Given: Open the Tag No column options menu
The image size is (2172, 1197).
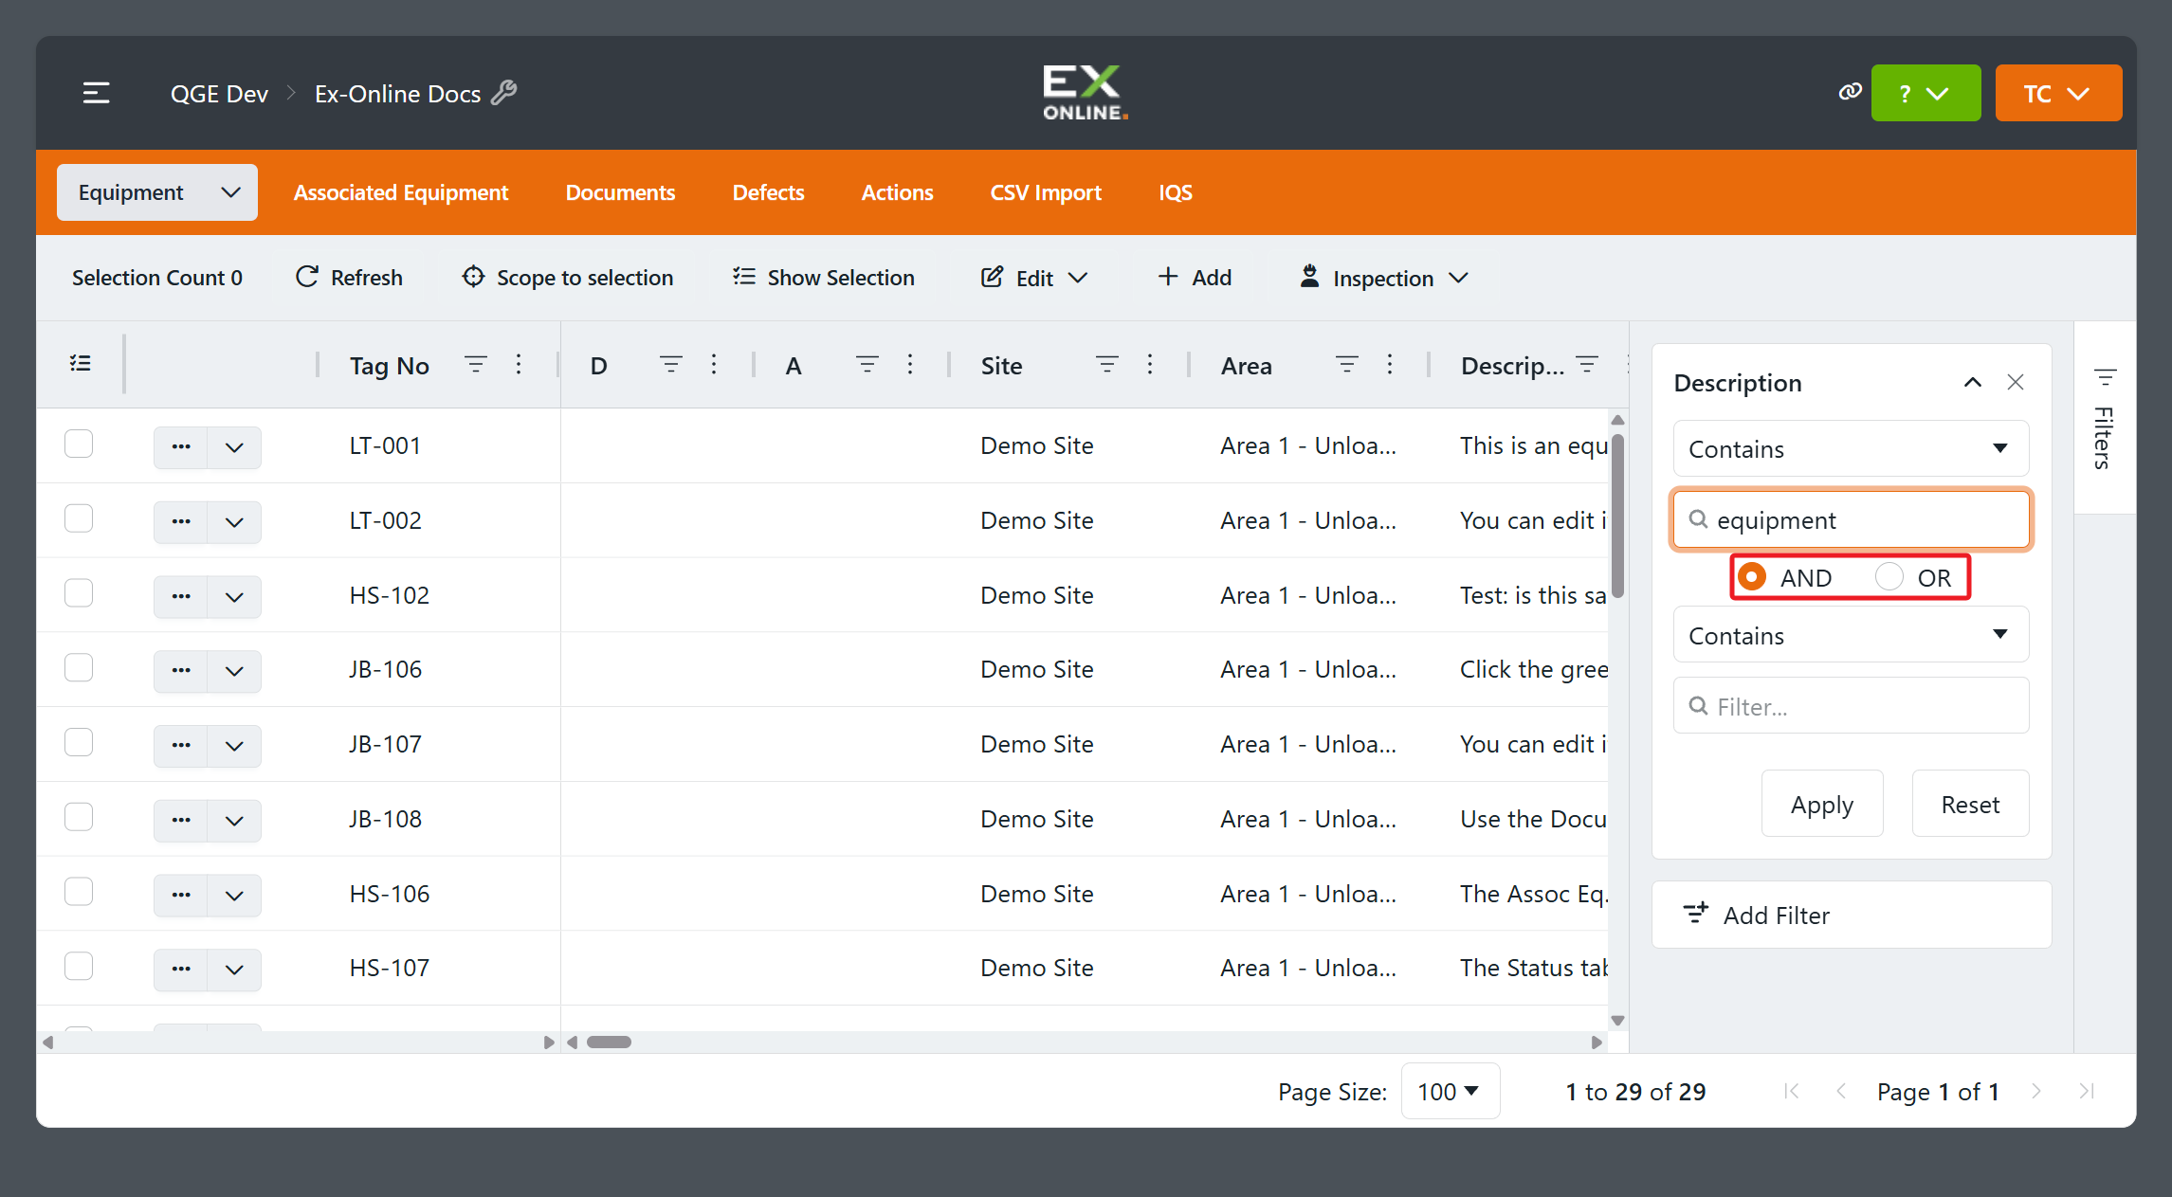Looking at the screenshot, I should [x=519, y=365].
